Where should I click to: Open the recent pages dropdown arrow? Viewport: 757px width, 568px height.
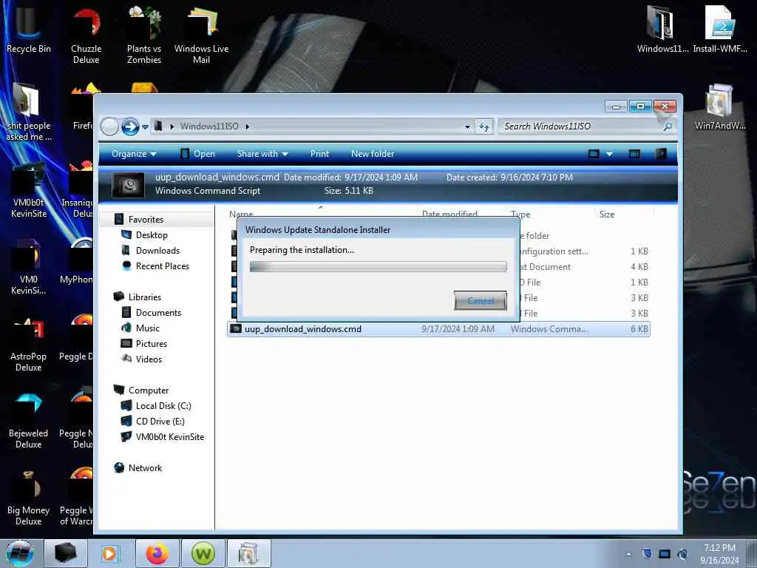(145, 127)
